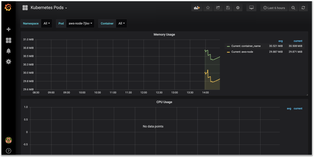Sort Memory Usage legend by current
The image size is (315, 158).
(x=298, y=41)
